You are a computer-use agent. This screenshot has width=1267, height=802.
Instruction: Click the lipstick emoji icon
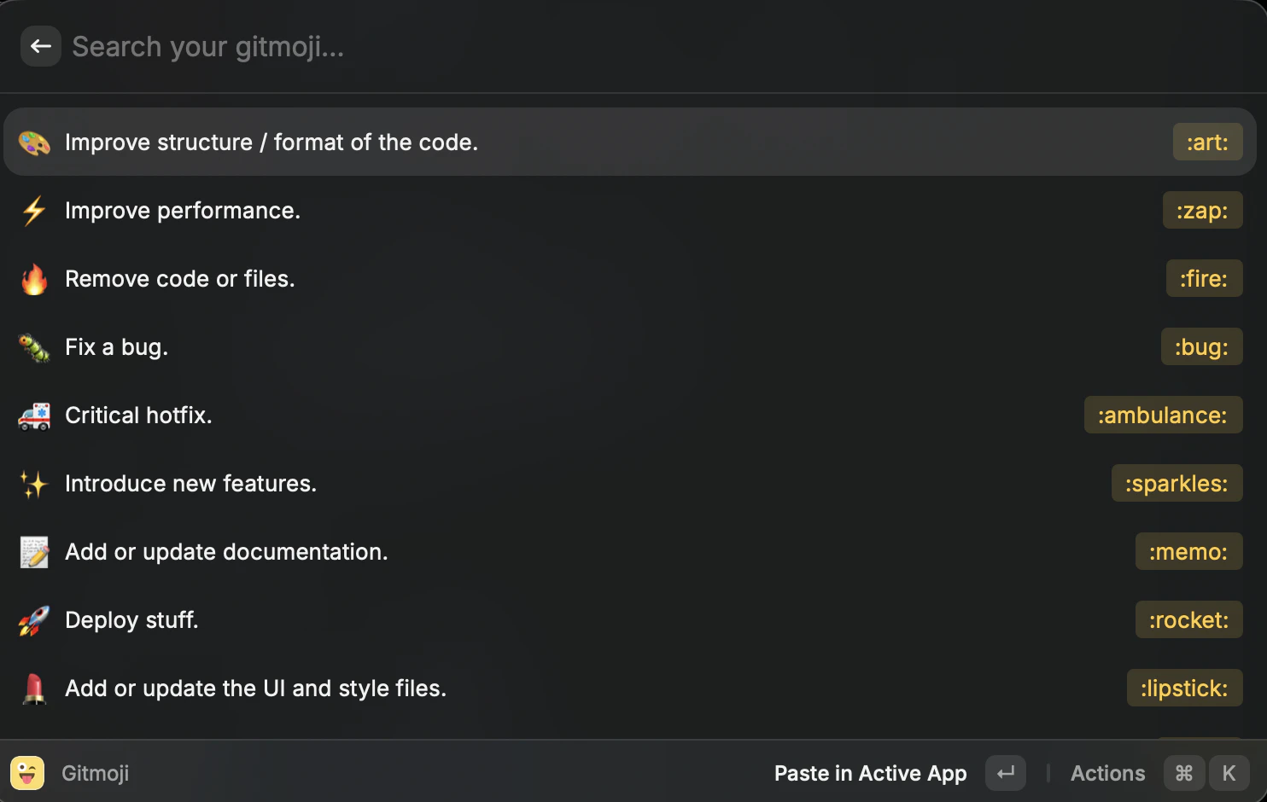pos(34,689)
